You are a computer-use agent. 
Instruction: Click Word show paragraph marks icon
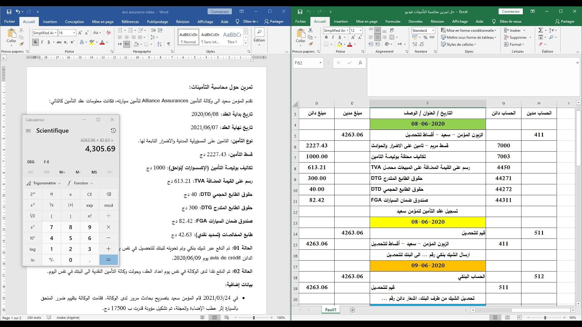[169, 44]
